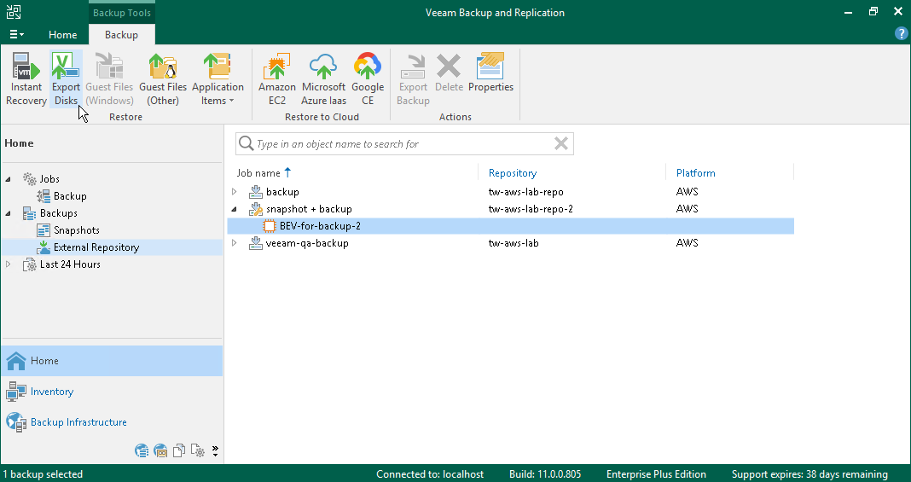The image size is (911, 482).
Task: Expand the backup job row
Action: [234, 192]
